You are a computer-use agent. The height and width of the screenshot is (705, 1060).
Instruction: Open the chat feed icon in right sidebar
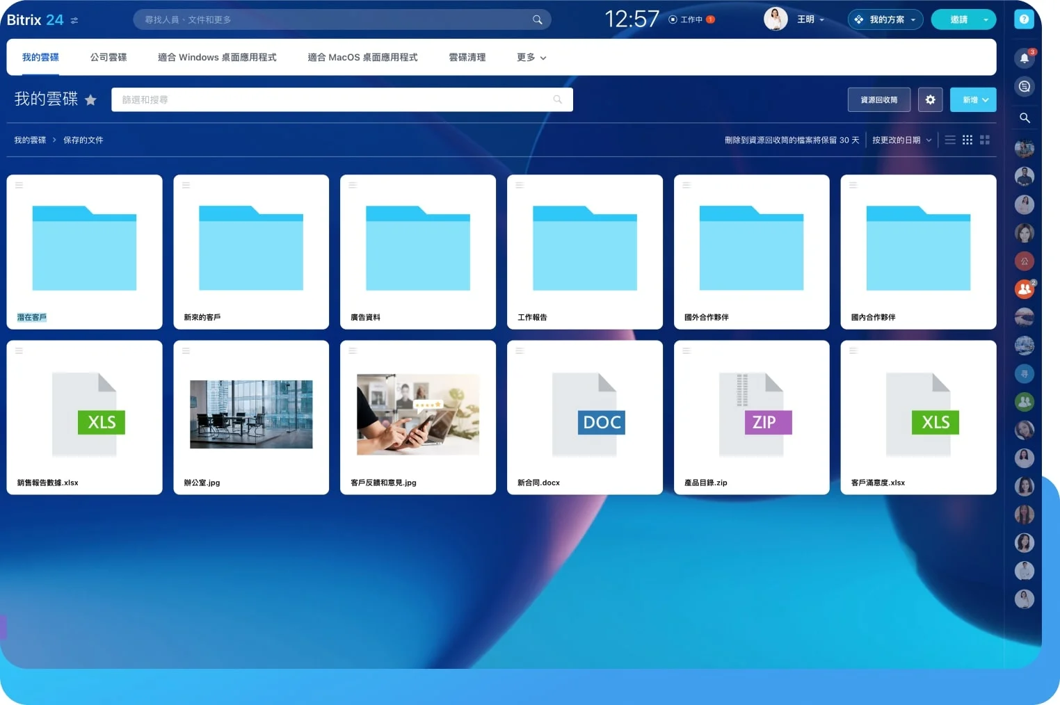1024,87
